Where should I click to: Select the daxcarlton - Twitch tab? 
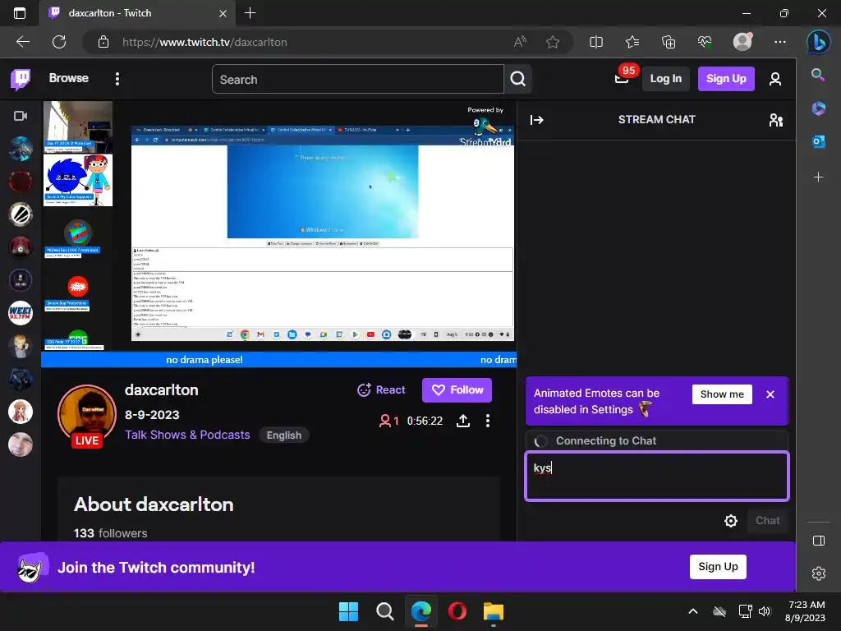[x=137, y=13]
